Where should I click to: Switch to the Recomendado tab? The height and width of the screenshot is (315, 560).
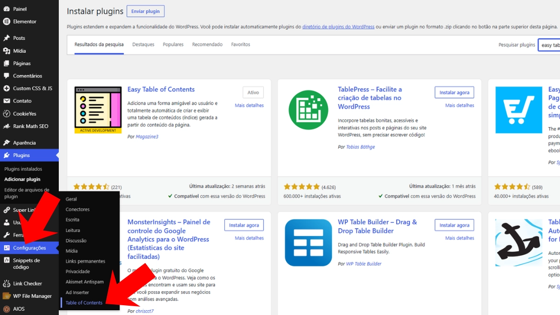tap(207, 45)
